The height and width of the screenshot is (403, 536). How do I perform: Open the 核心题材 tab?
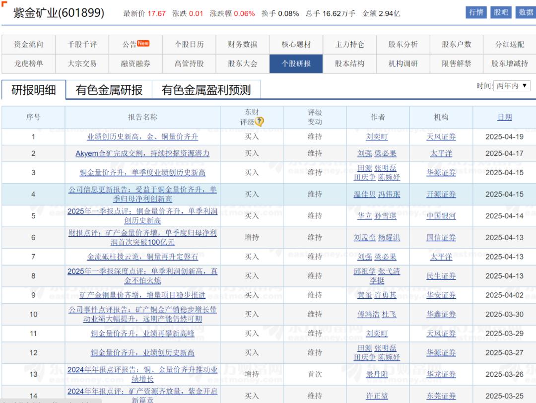296,45
